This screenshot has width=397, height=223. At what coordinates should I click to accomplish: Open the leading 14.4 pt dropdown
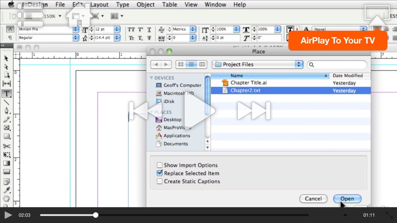[x=117, y=38]
